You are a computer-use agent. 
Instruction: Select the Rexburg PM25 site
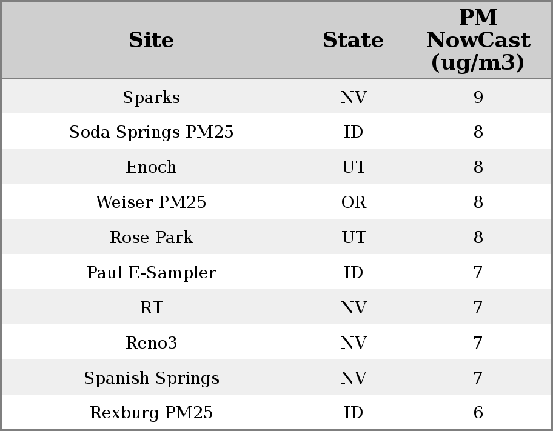click(x=151, y=413)
